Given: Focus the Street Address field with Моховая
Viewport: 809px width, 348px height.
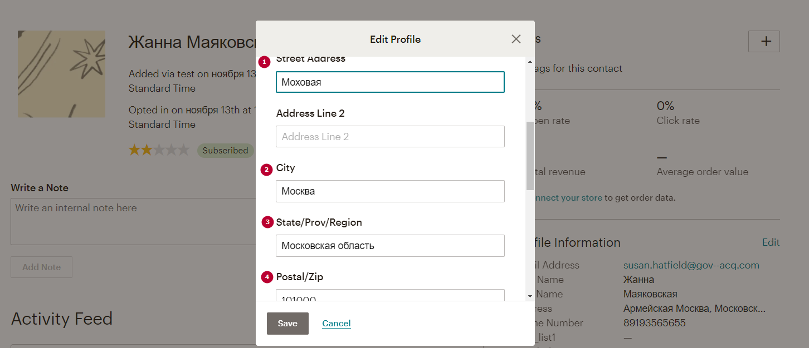Looking at the screenshot, I should pos(390,82).
